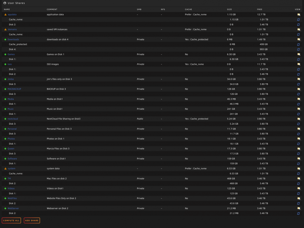Viewport: 304px width, 228px height.
Task: Browse the appdata share folder icon
Action: click(x=299, y=15)
